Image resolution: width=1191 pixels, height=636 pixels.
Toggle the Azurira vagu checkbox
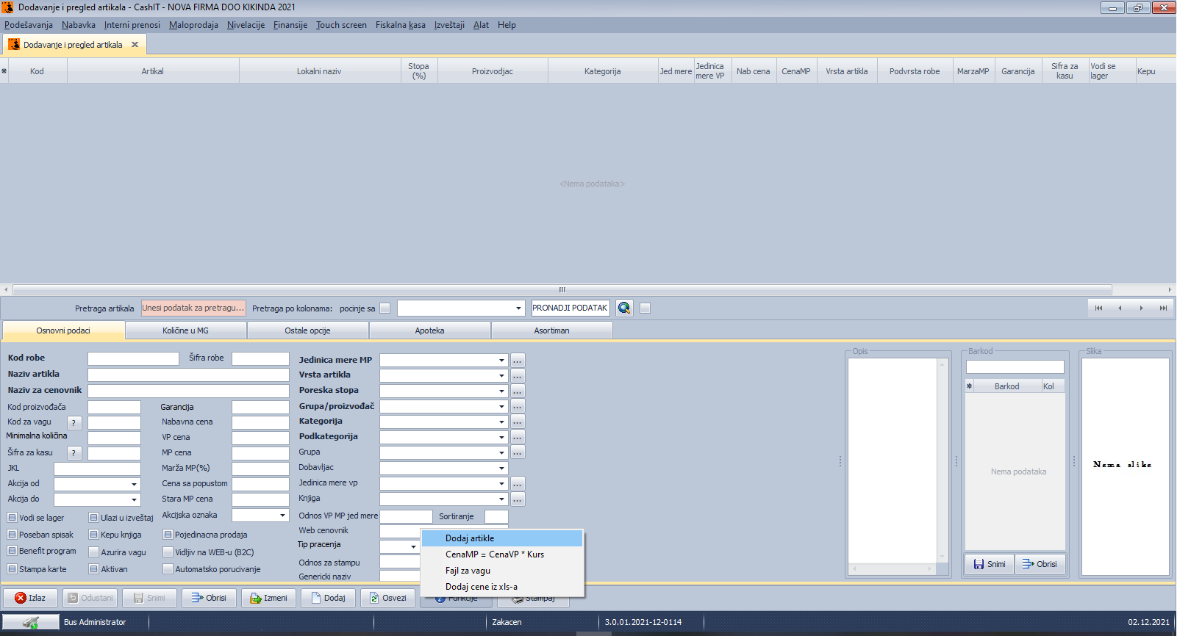coord(94,552)
